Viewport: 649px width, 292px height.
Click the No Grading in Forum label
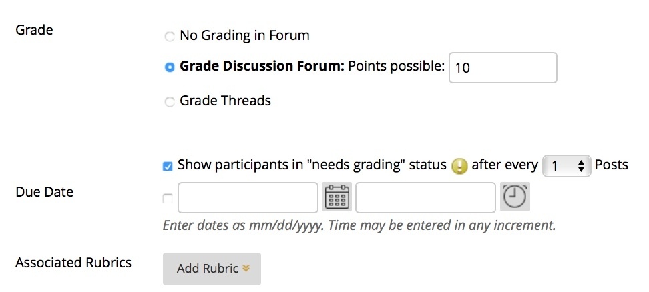pos(244,35)
